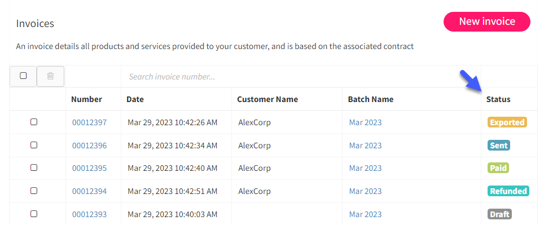Open invoice number 00012397

[90, 122]
